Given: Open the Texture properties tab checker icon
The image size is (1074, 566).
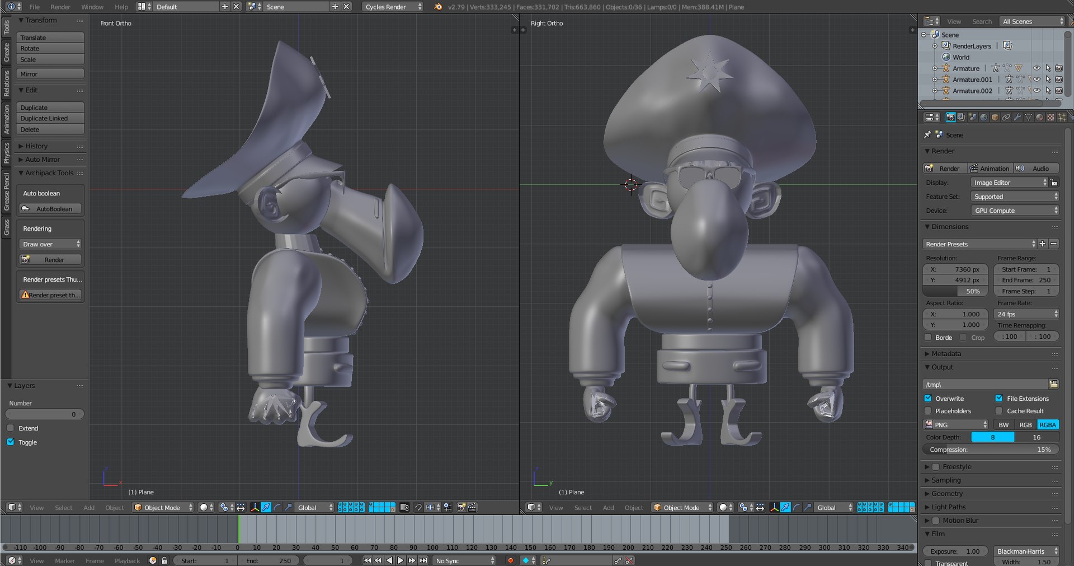Looking at the screenshot, I should pos(1051,117).
